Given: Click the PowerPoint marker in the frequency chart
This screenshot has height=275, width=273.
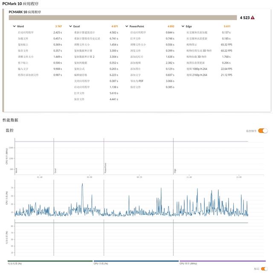Looking at the screenshot, I should pyautogui.click(x=105, y=168).
